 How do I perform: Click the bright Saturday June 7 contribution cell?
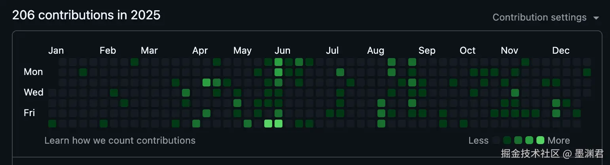(278, 124)
